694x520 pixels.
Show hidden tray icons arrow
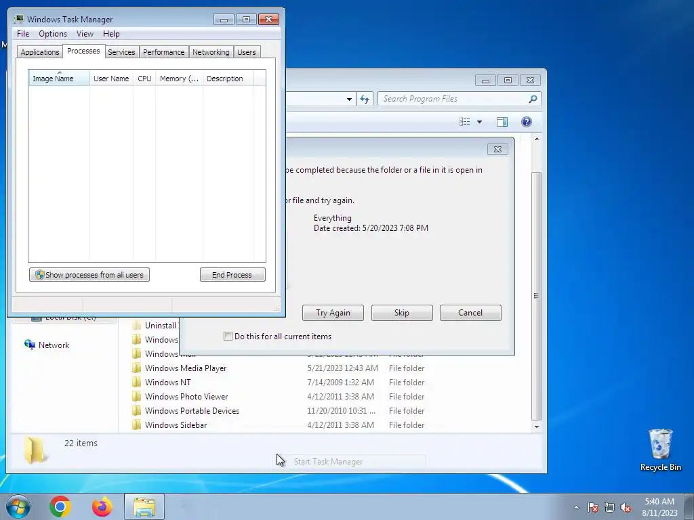click(x=576, y=507)
